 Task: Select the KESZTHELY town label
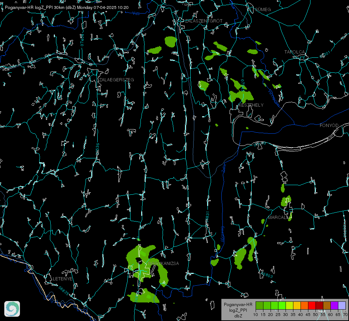pos(251,105)
